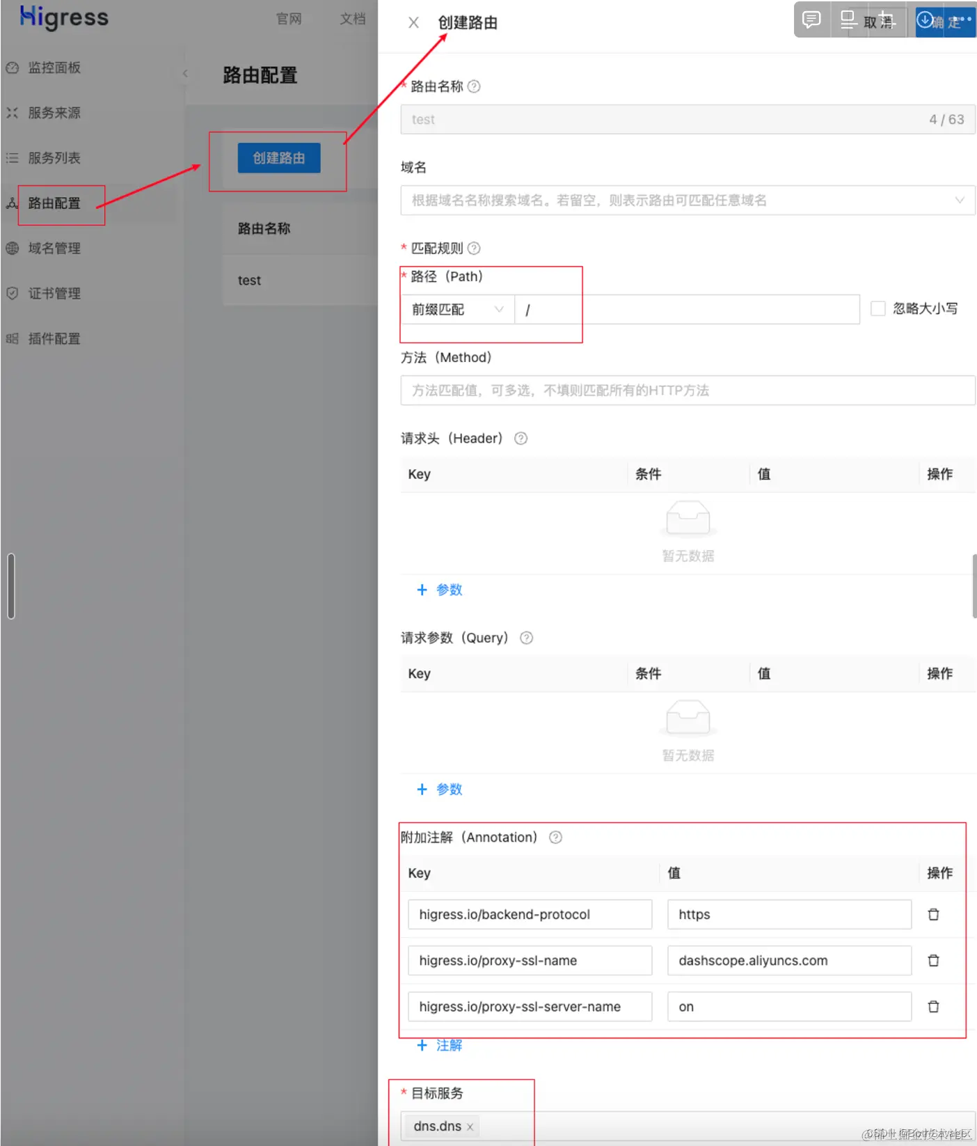
Task: Click the help icon next to 请求参数 (Query)
Action: tap(526, 638)
